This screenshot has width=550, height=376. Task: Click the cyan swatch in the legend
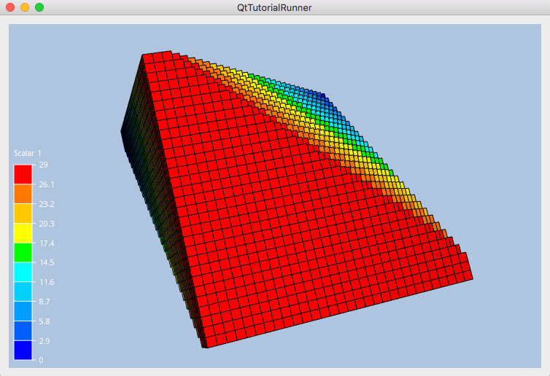point(23,272)
